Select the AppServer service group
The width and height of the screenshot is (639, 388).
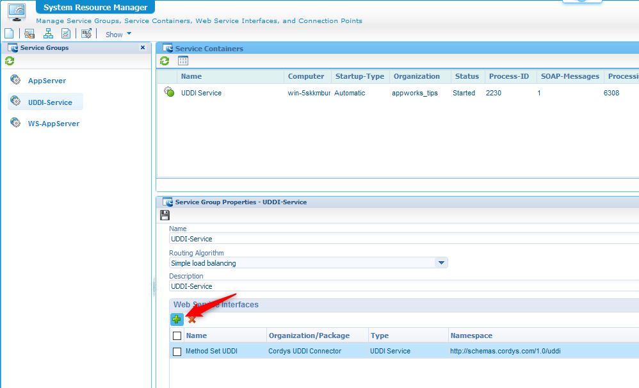tap(47, 81)
